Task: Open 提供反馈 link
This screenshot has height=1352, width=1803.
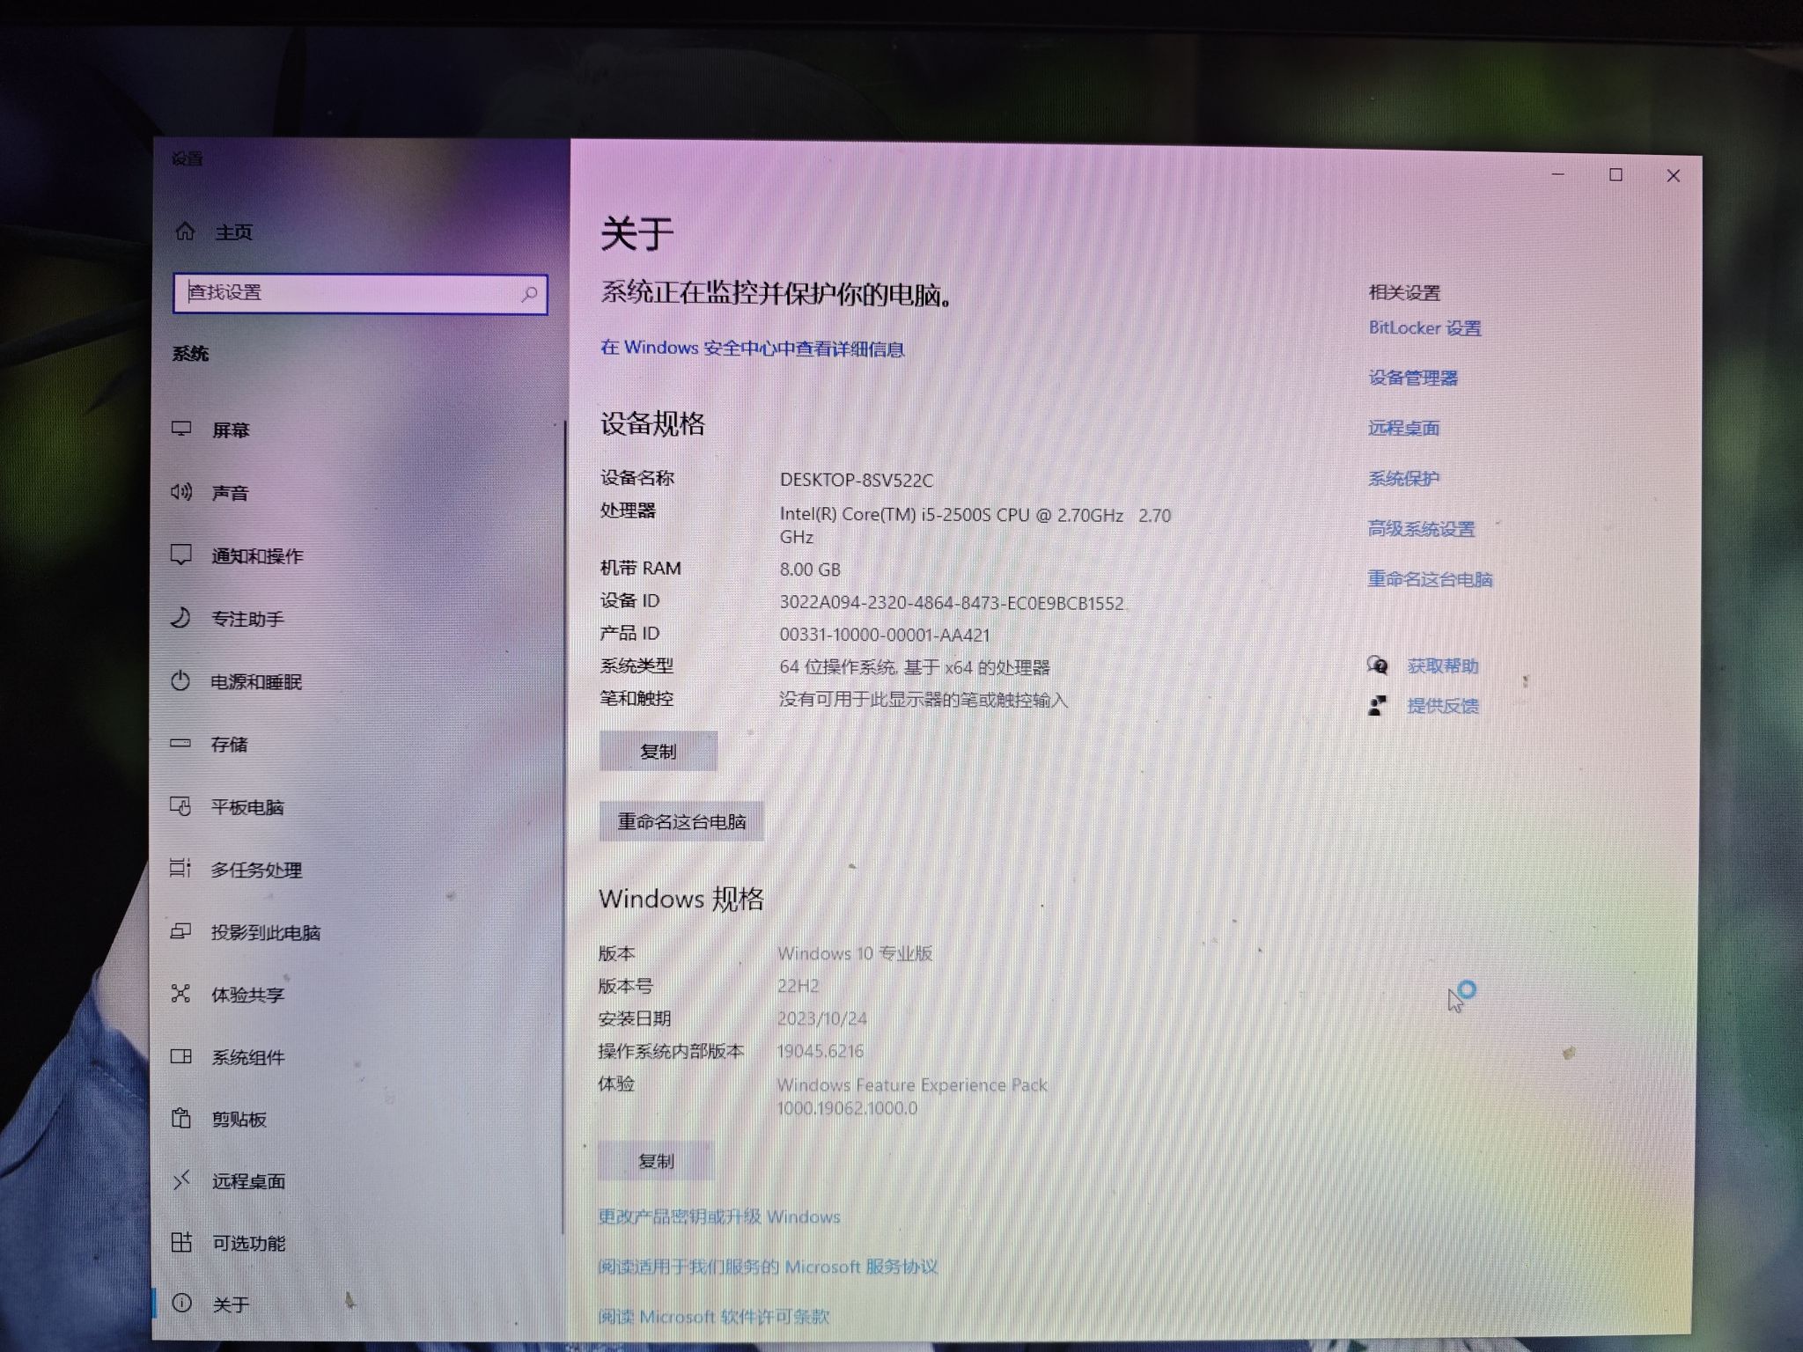Action: (1443, 706)
